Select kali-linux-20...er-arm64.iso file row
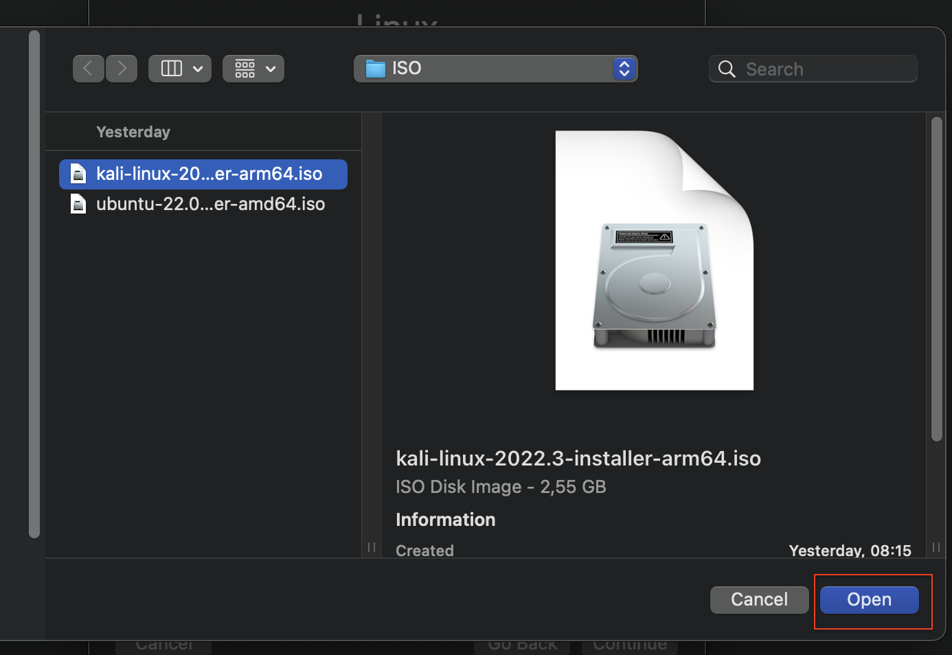952x655 pixels. coord(203,174)
